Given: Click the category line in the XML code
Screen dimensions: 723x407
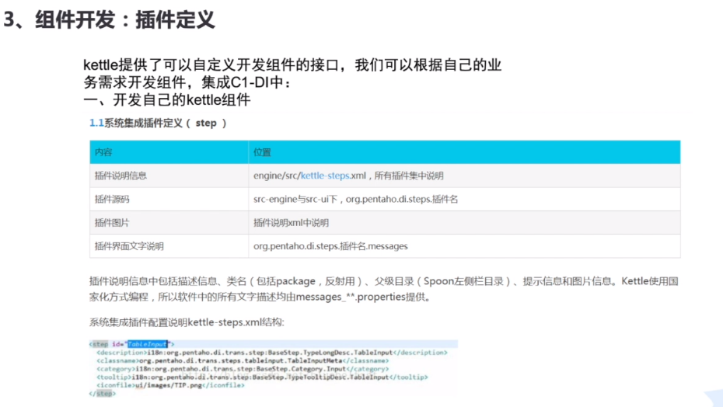Looking at the screenshot, I should click(243, 369).
